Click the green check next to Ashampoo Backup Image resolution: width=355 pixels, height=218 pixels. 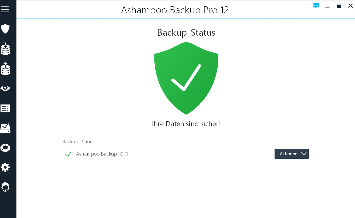tap(68, 154)
